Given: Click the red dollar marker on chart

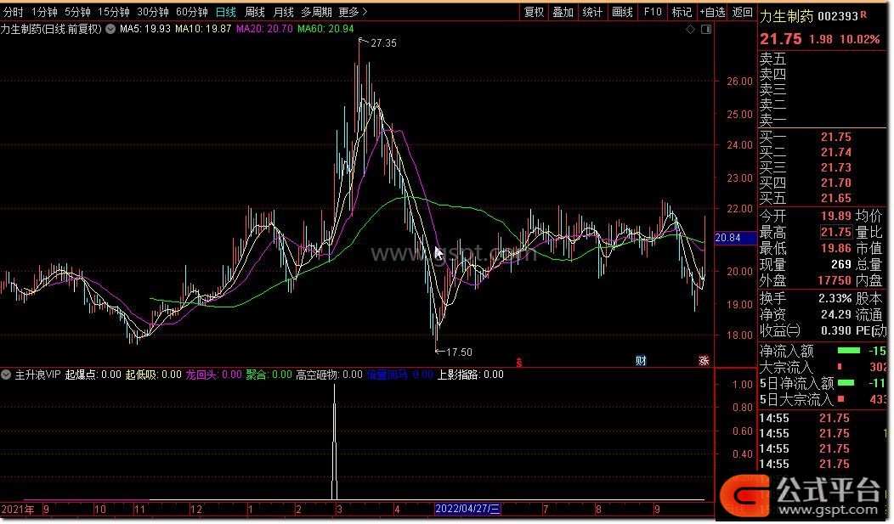Looking at the screenshot, I should (519, 362).
